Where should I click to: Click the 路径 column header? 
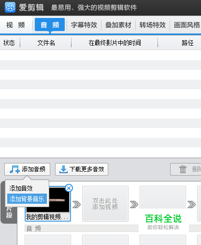click(187, 43)
